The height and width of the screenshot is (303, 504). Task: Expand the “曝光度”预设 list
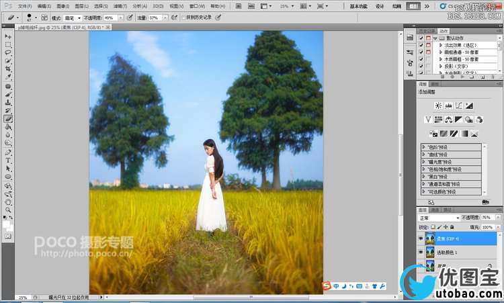point(423,162)
